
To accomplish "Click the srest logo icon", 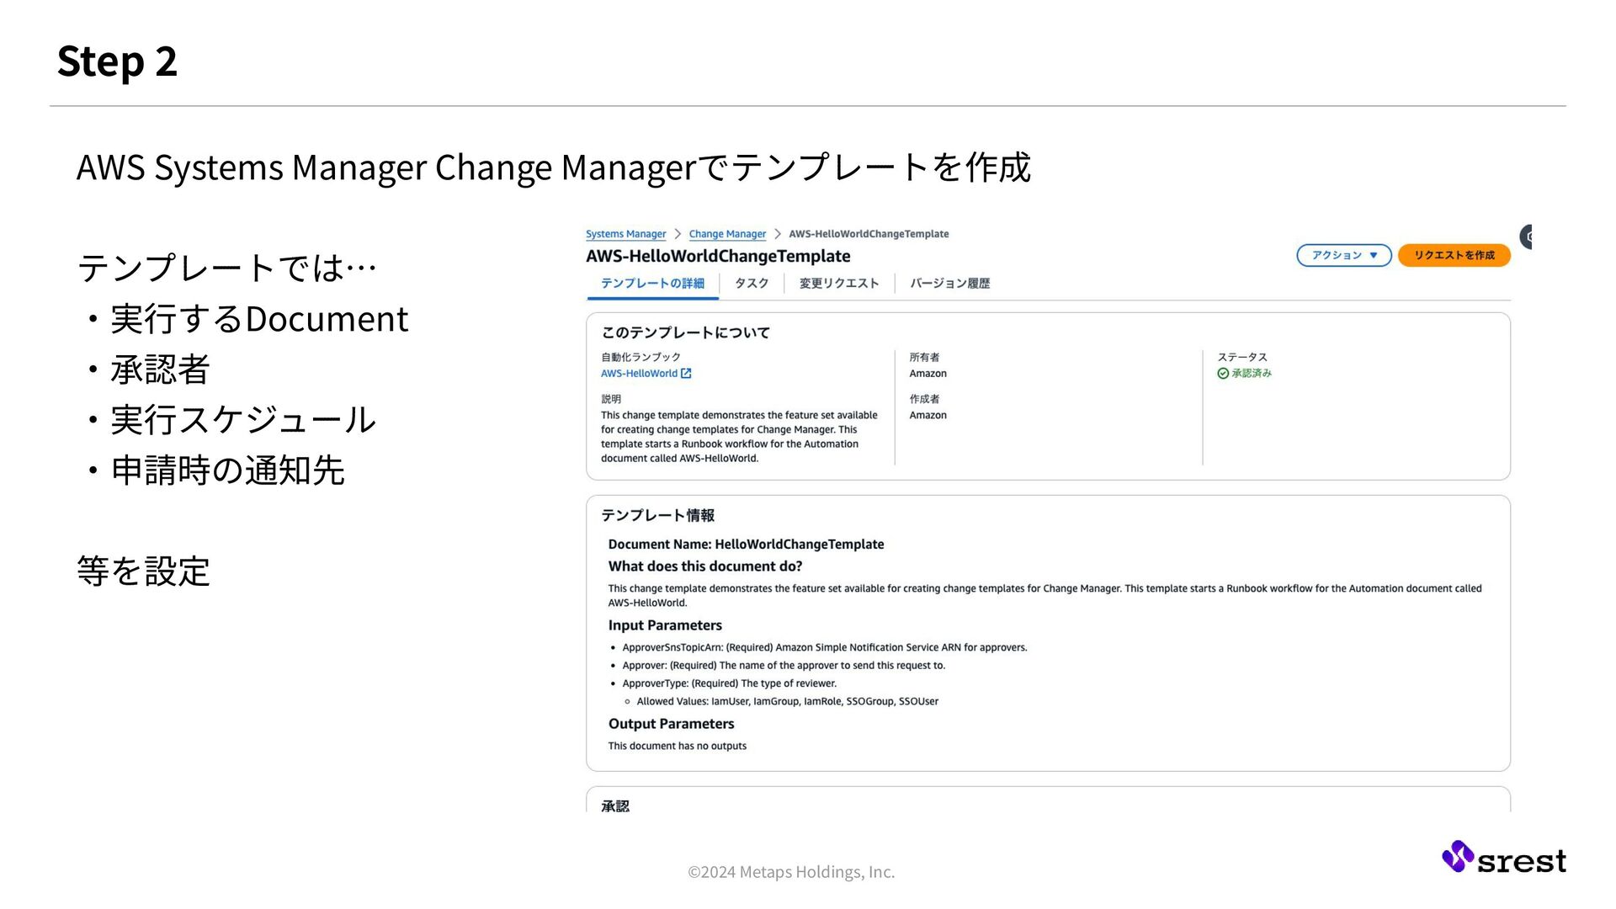I will (x=1458, y=857).
